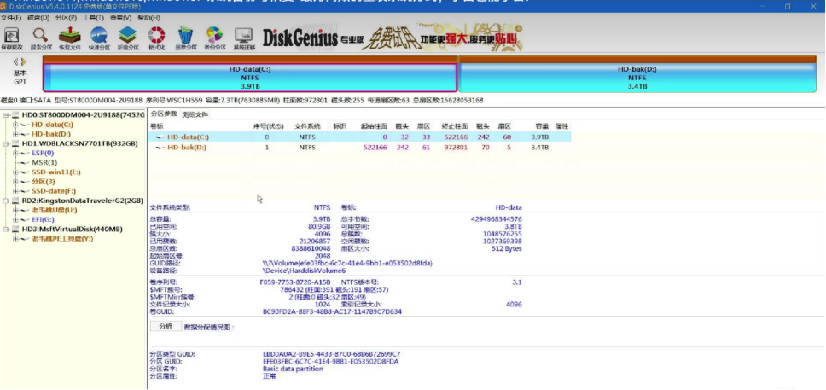Select EFI(G:) in the disk tree
The width and height of the screenshot is (826, 390).
coord(43,219)
